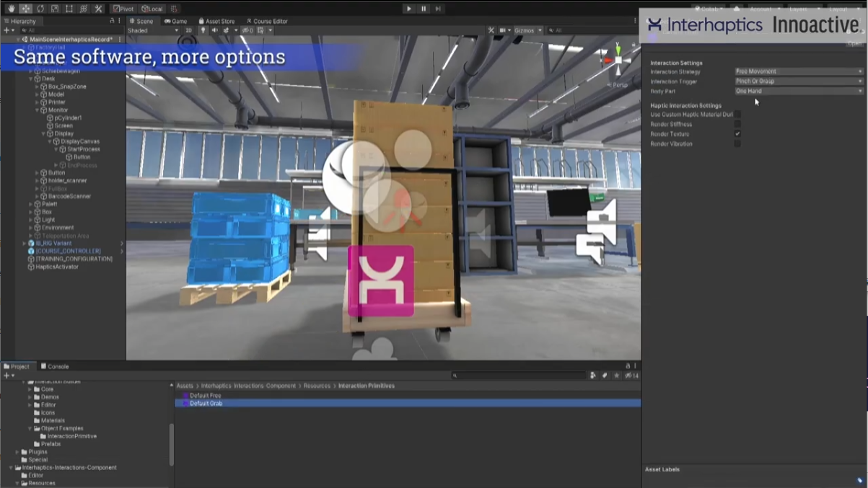The height and width of the screenshot is (488, 868).
Task: Select the Project tab
Action: pos(17,366)
